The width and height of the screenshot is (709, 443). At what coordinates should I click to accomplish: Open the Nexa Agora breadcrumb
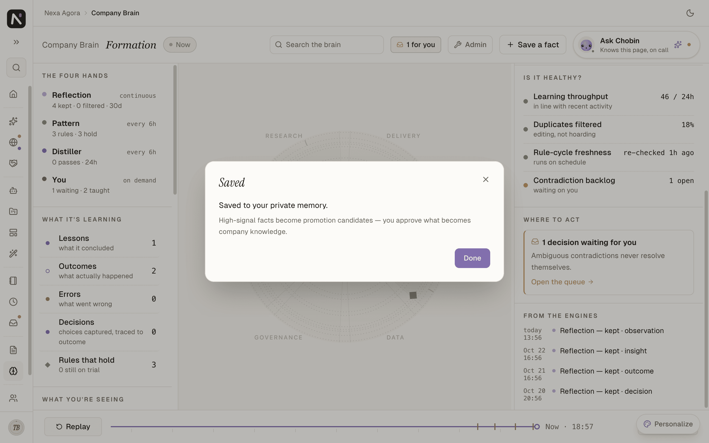coord(62,13)
